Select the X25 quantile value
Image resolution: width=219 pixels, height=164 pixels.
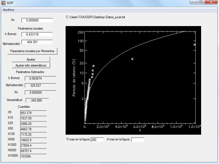pyautogui.click(x=33, y=124)
